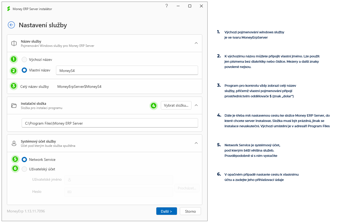
Task: Cancel installation with Storno button
Action: [190, 211]
